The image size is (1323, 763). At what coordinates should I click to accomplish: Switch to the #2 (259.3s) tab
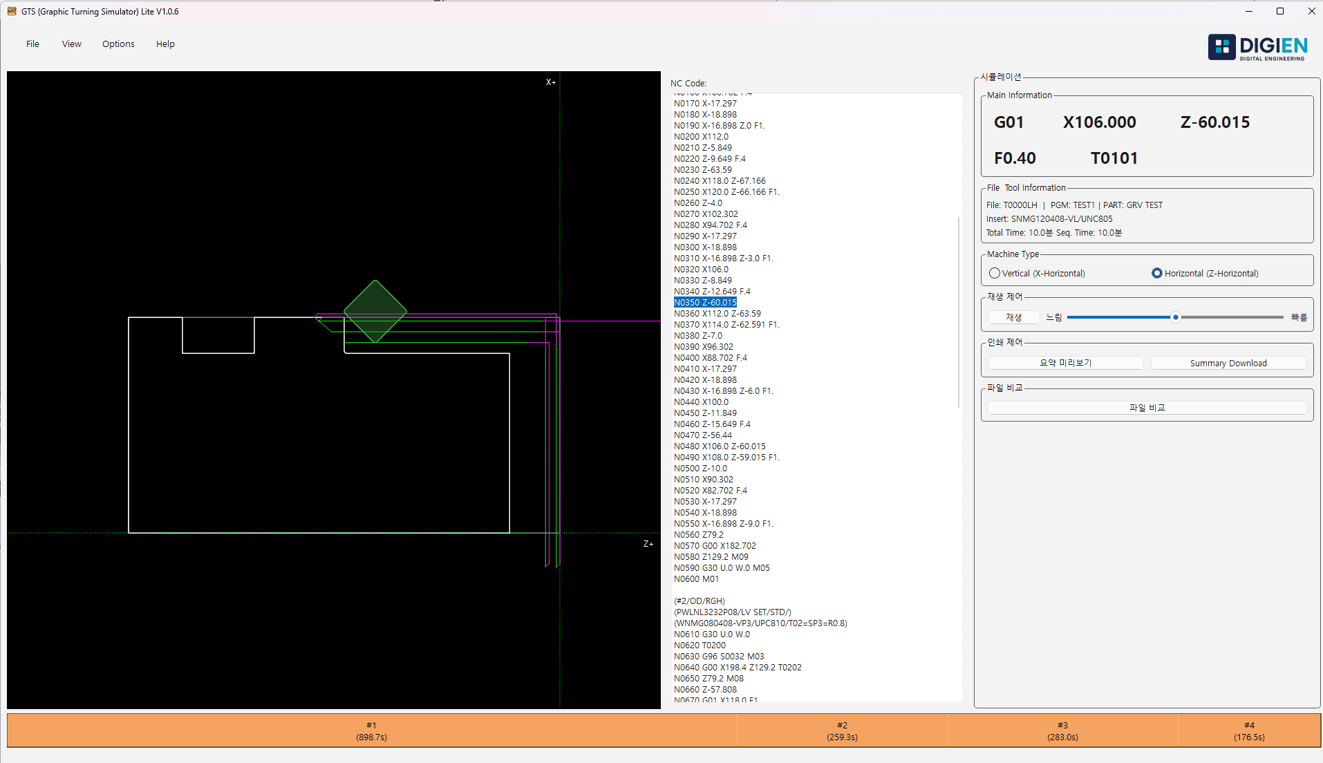coord(842,731)
